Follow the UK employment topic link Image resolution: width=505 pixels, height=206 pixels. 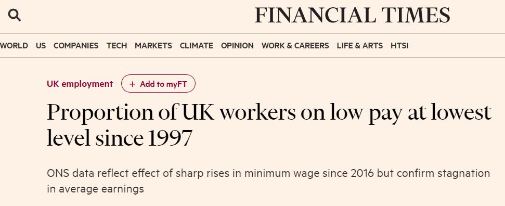(80, 84)
